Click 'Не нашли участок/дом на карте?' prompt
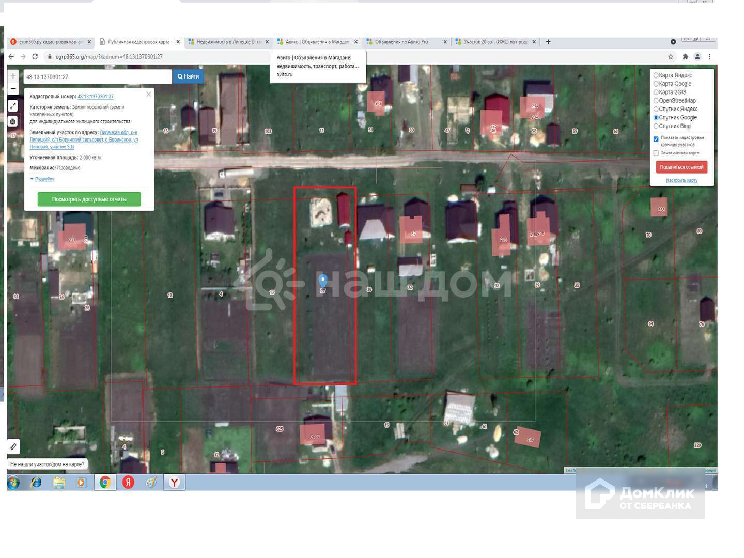Viewport: 744px width, 558px height. pyautogui.click(x=47, y=464)
